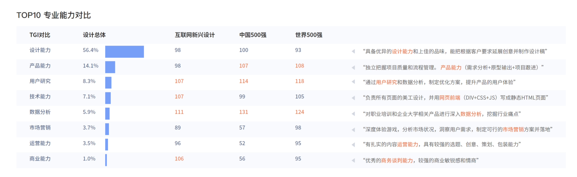The height and width of the screenshot is (177, 577).
Task: Click the triangle arrow in the 用户研究 row
Action: (x=353, y=82)
